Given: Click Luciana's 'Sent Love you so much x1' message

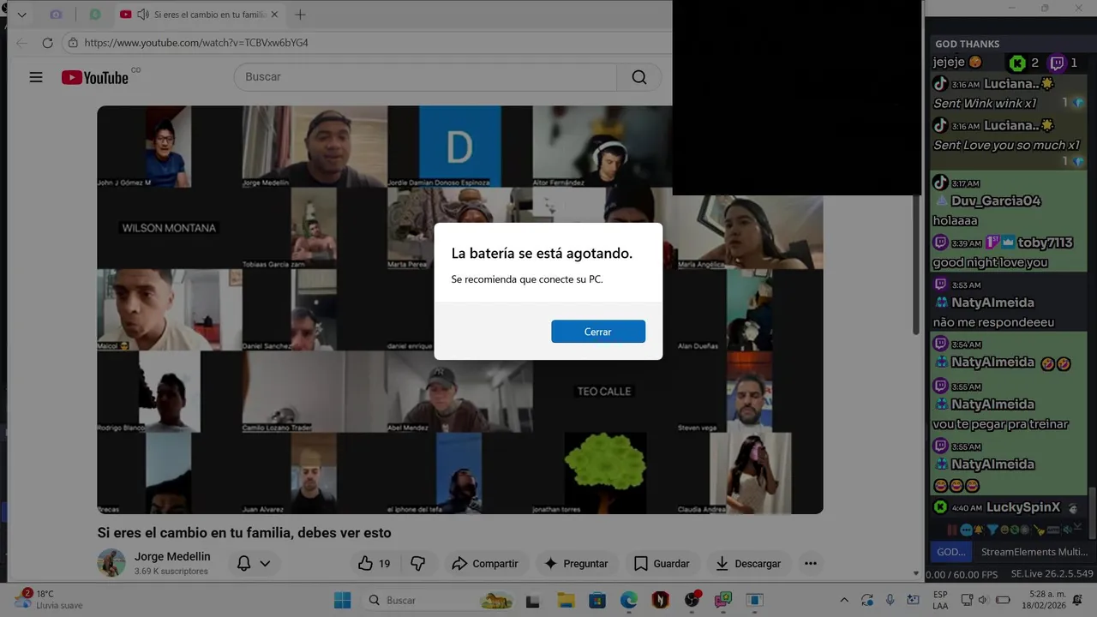Looking at the screenshot, I should [x=1006, y=145].
